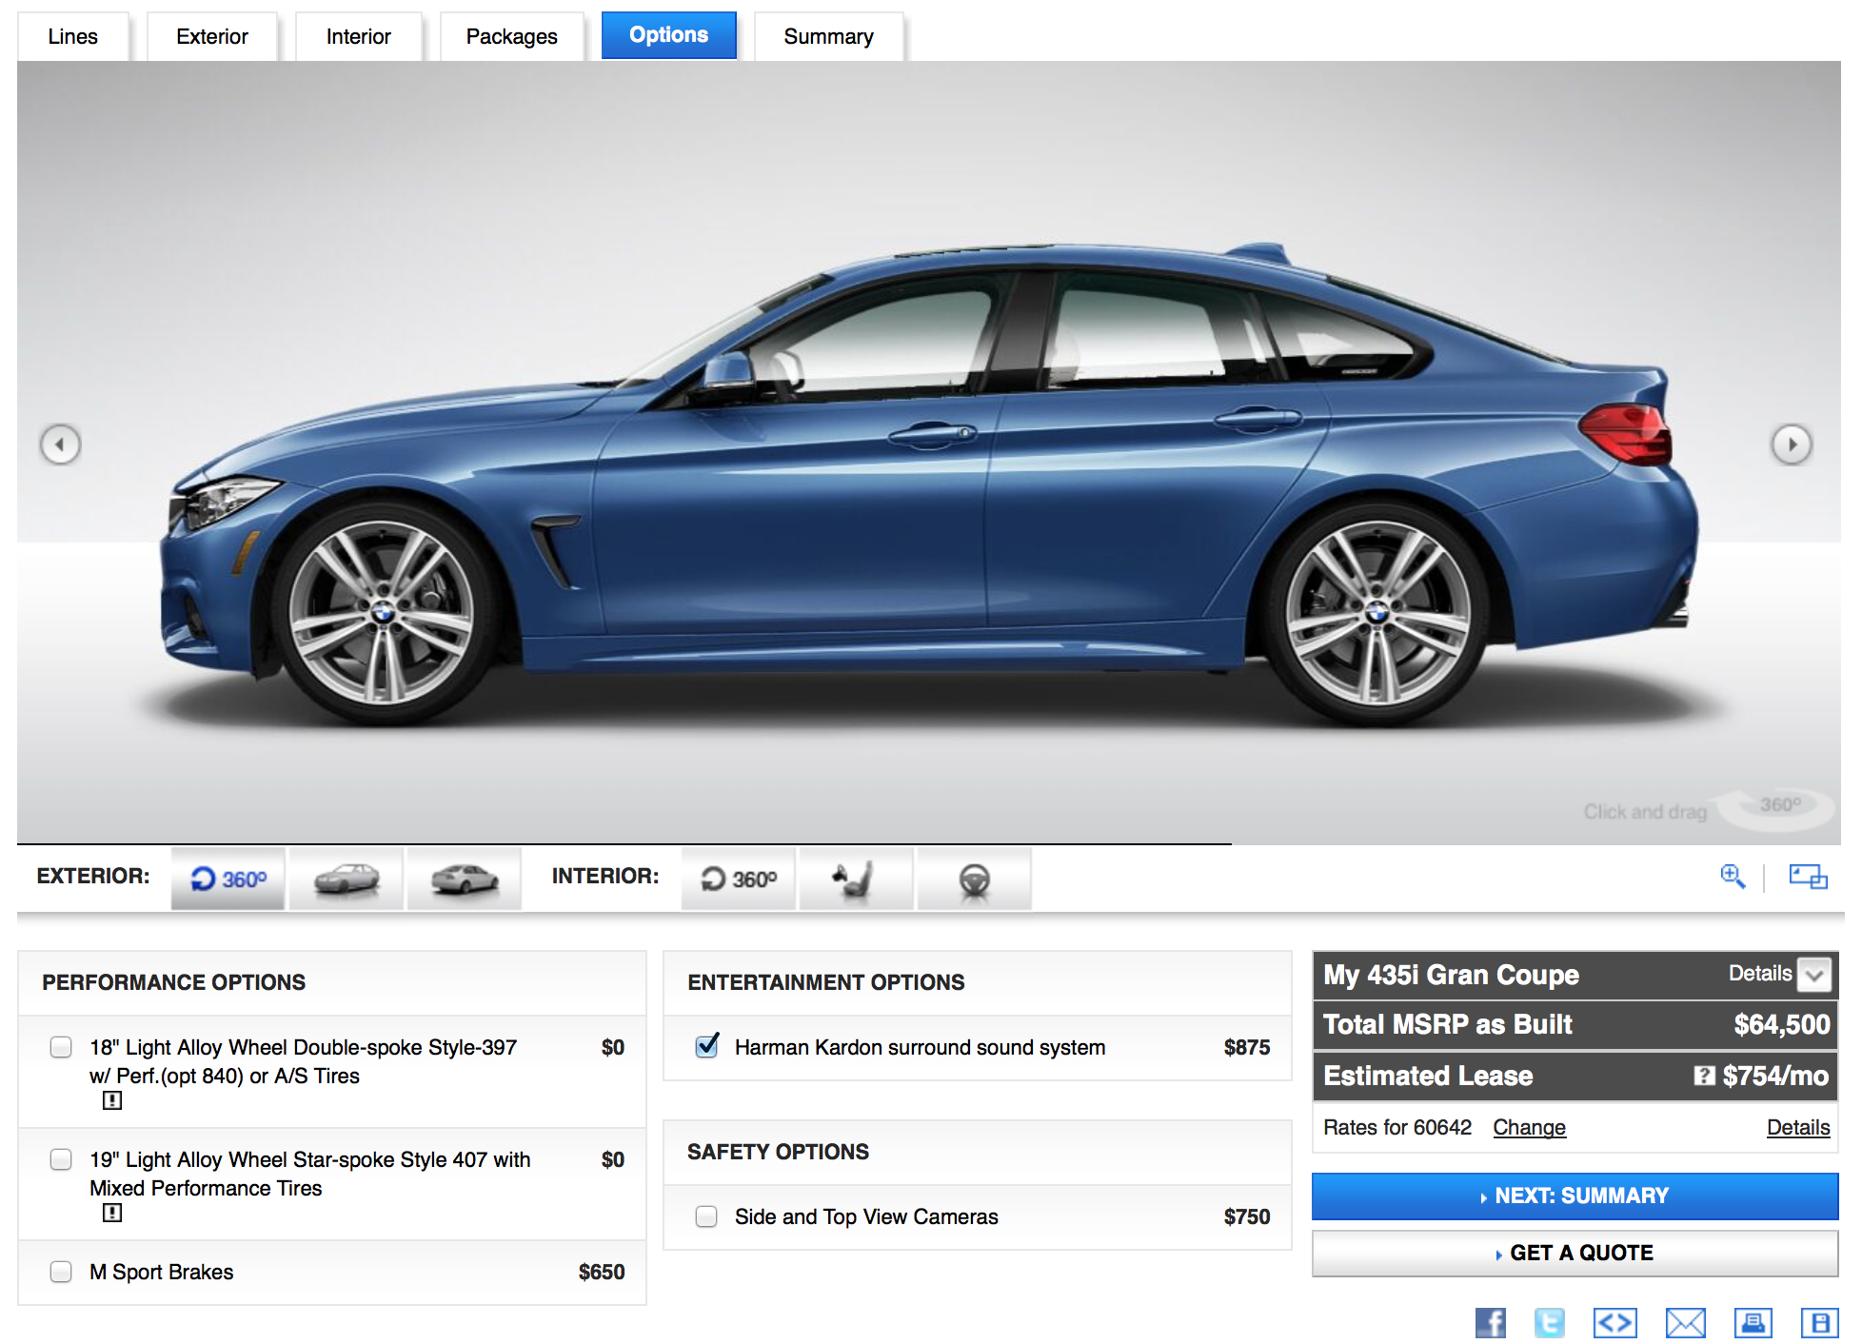Open lease estimate question-mark help
The image size is (1862, 1344).
tap(1704, 1076)
